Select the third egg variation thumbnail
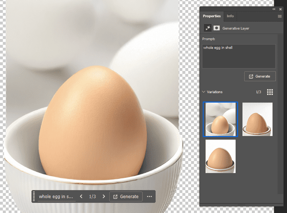The width and height of the screenshot is (287, 213). coord(221,156)
